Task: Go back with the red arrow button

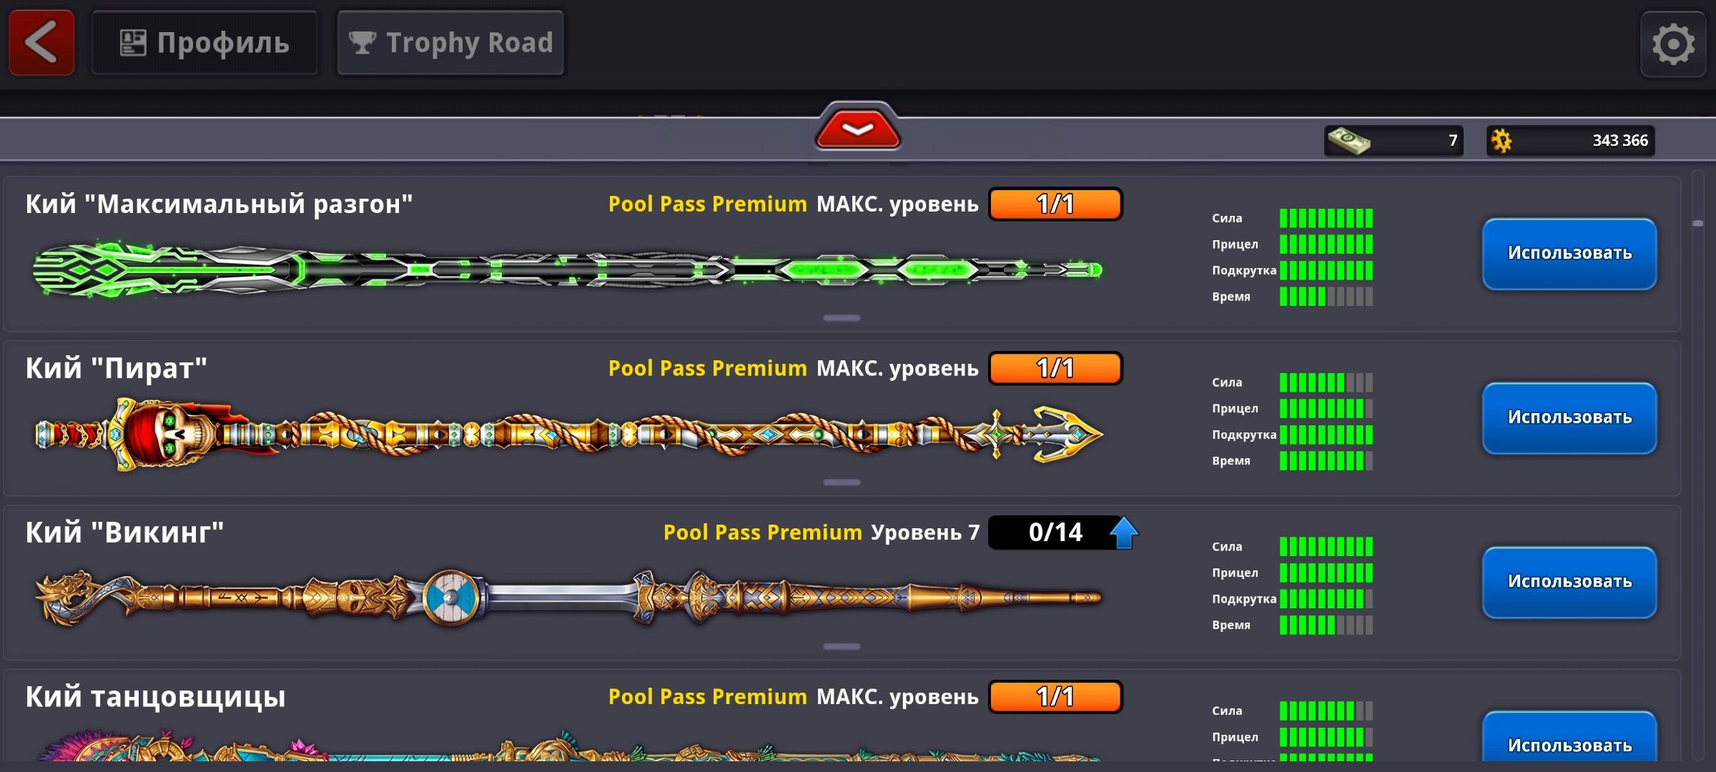Action: coord(41,43)
